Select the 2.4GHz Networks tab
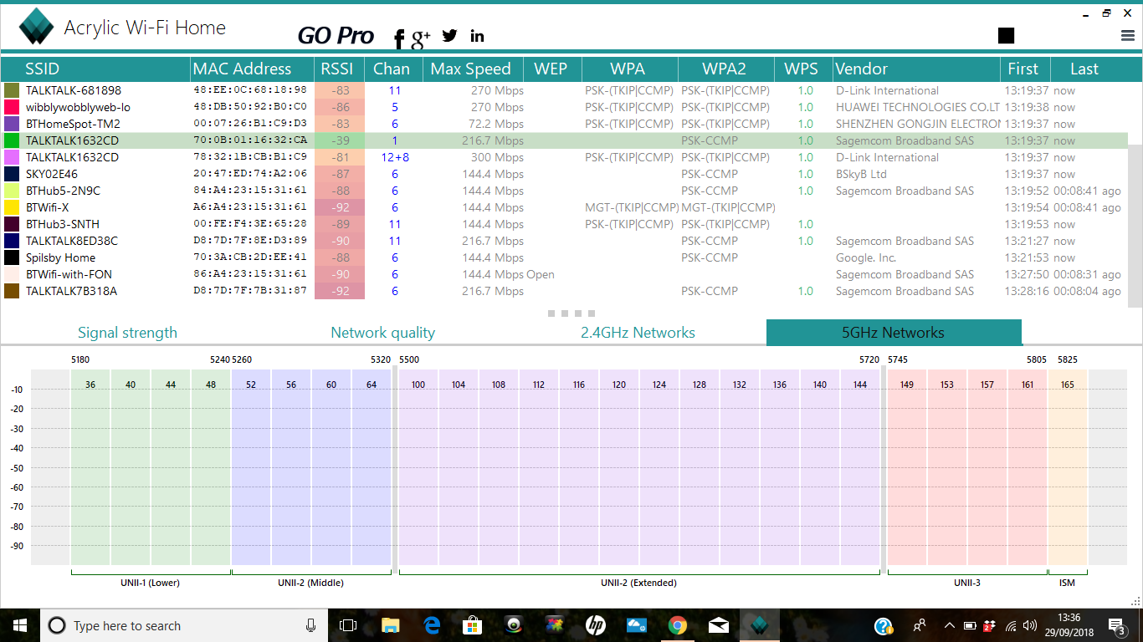 638,333
